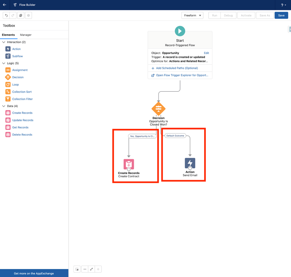Viewport: 291px width, 277px height.
Task: Click the Save button
Action: click(x=282, y=15)
